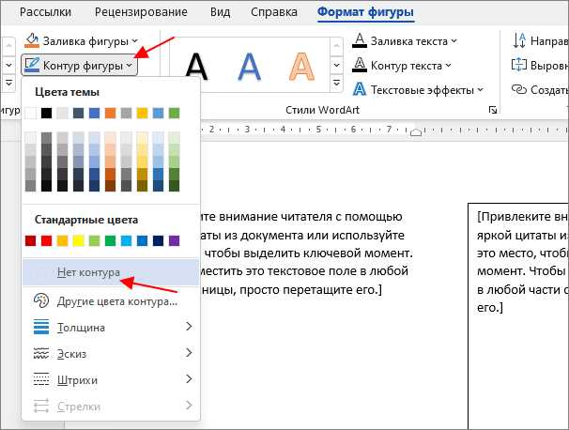The width and height of the screenshot is (569, 430).
Task: Pick the light green standard color swatch
Action: [x=94, y=240]
